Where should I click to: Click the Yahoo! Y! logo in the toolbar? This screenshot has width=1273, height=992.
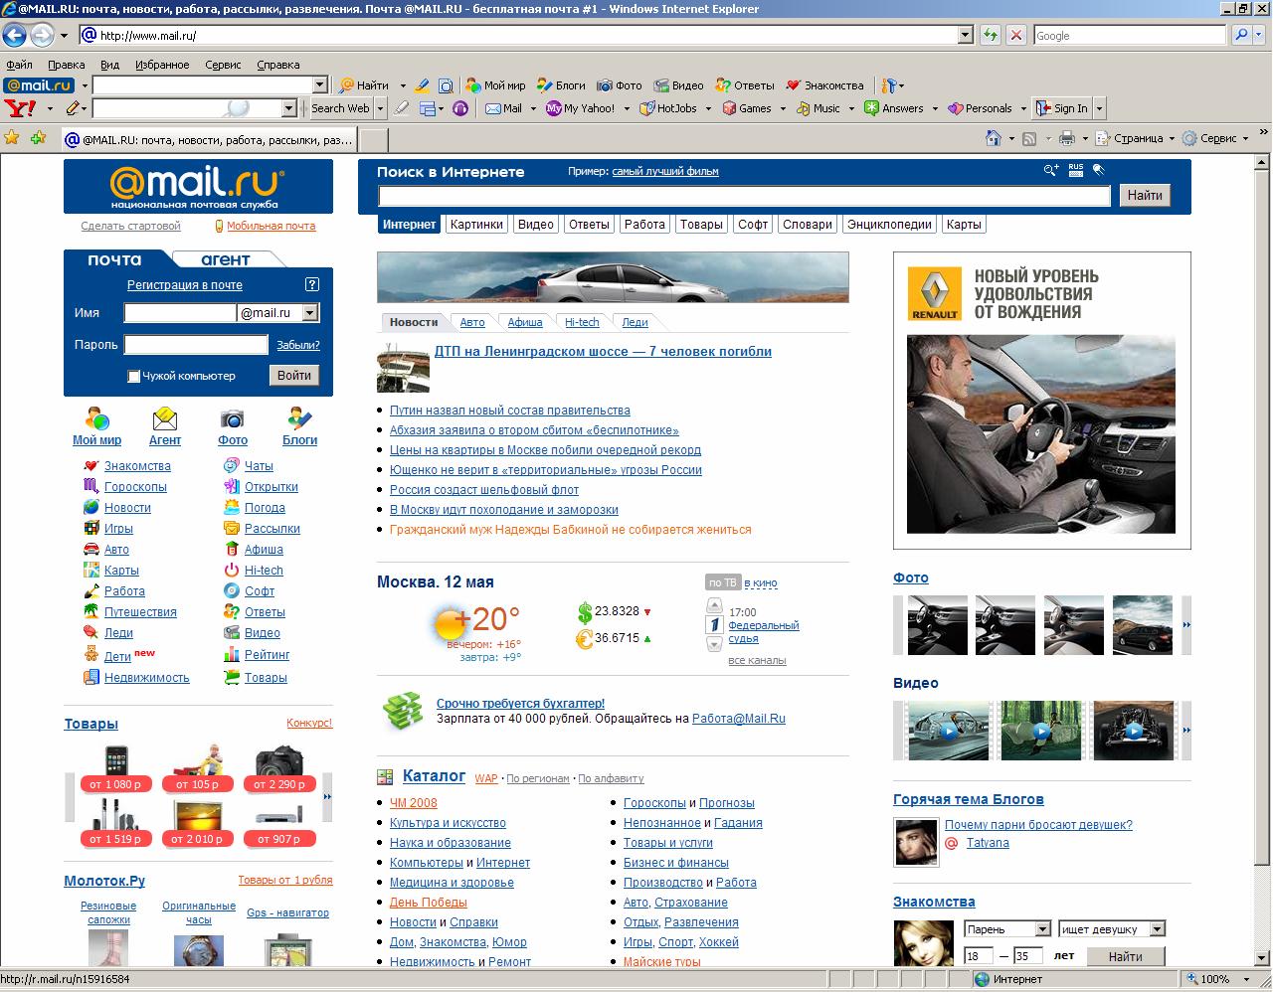click(x=20, y=108)
